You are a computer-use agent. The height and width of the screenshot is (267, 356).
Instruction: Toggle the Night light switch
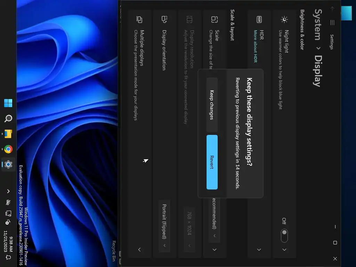284,236
